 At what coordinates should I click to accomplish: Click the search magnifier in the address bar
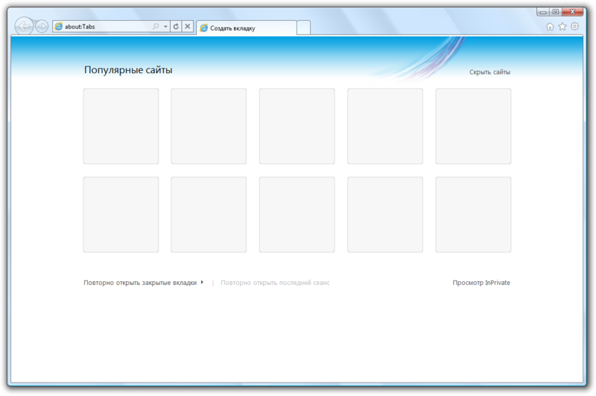(x=155, y=26)
